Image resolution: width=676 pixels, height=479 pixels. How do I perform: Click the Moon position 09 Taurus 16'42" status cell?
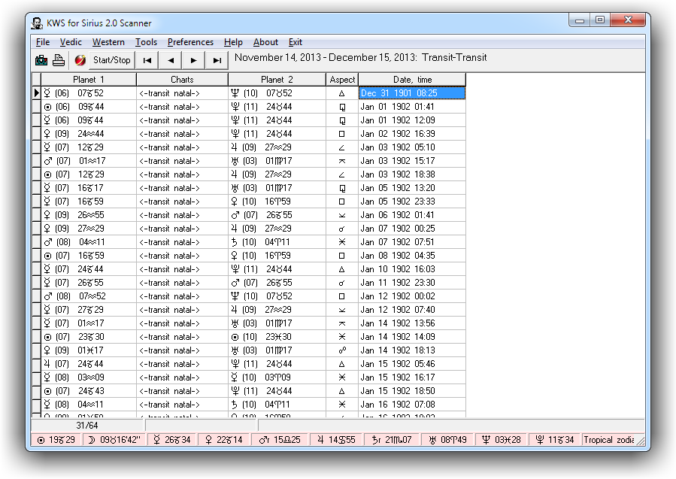coord(114,440)
